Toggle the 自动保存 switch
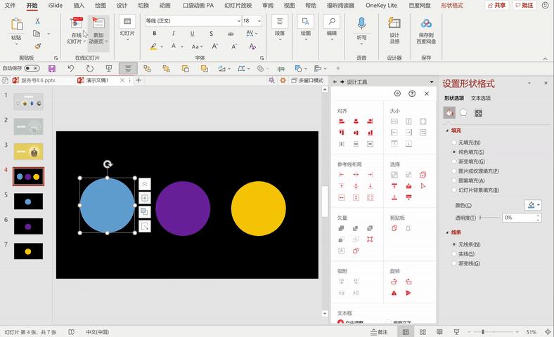 [32, 69]
